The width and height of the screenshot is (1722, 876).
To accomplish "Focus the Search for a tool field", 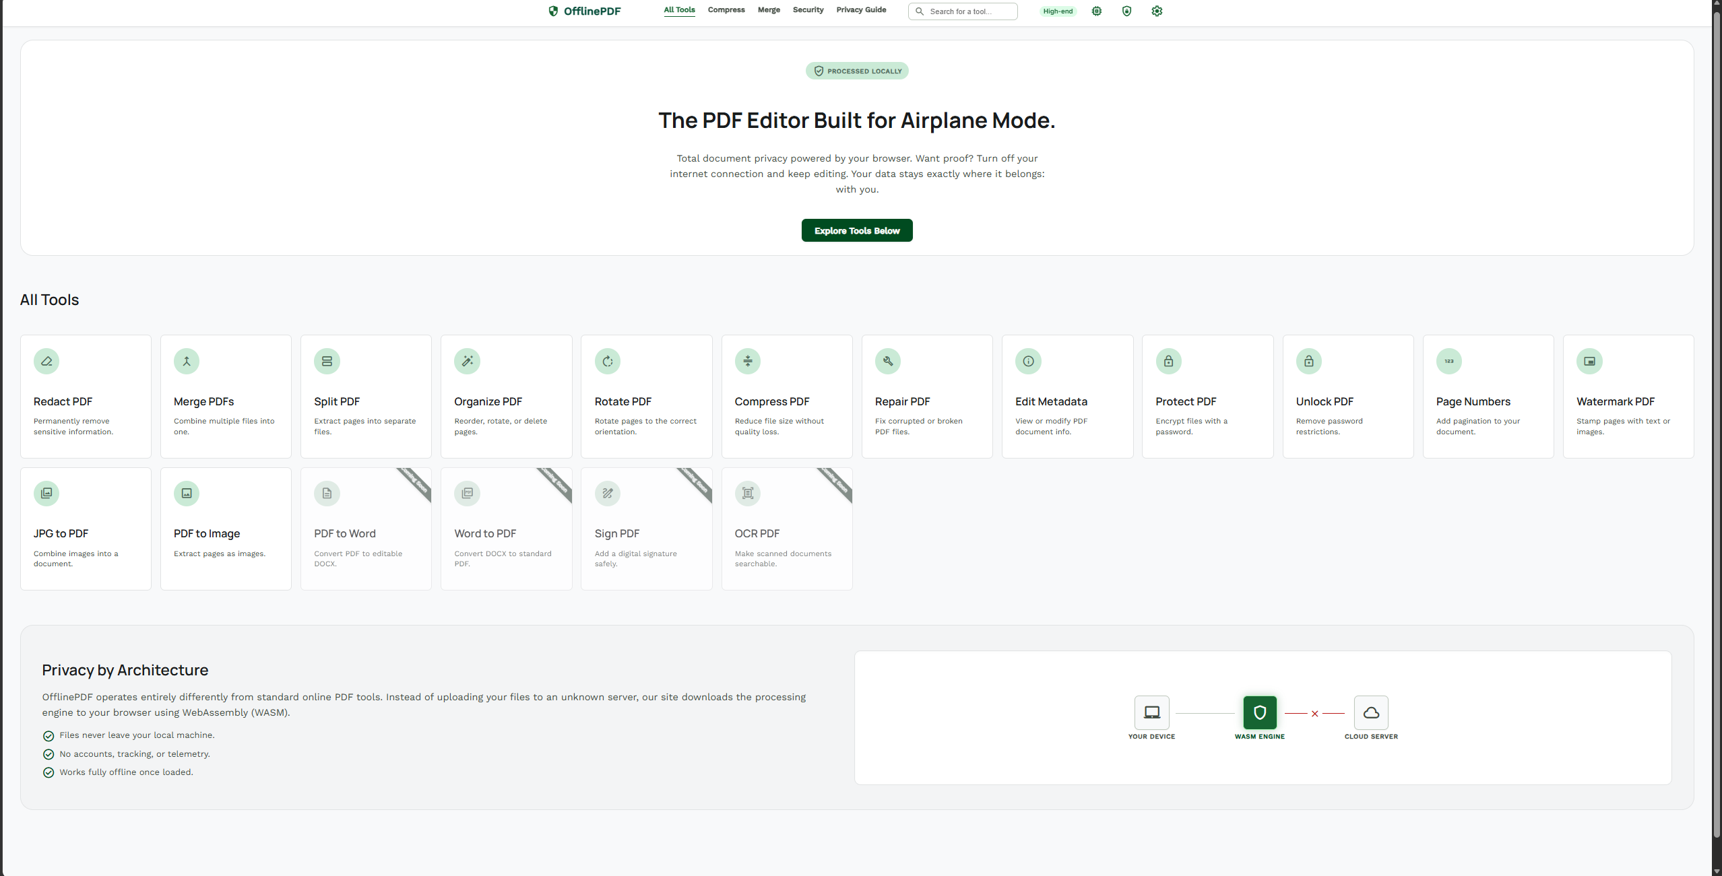I will point(963,11).
